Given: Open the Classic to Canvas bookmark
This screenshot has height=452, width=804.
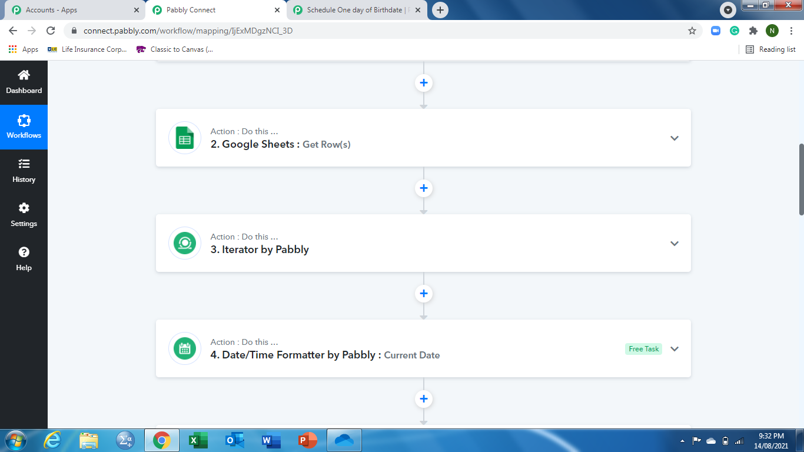Looking at the screenshot, I should pos(175,49).
